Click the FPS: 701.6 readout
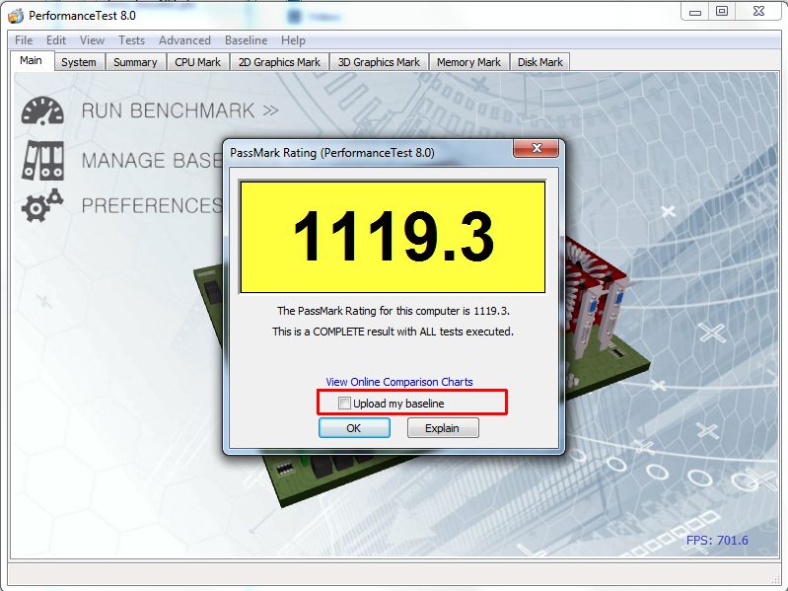Screen dimensions: 788x591 [717, 541]
